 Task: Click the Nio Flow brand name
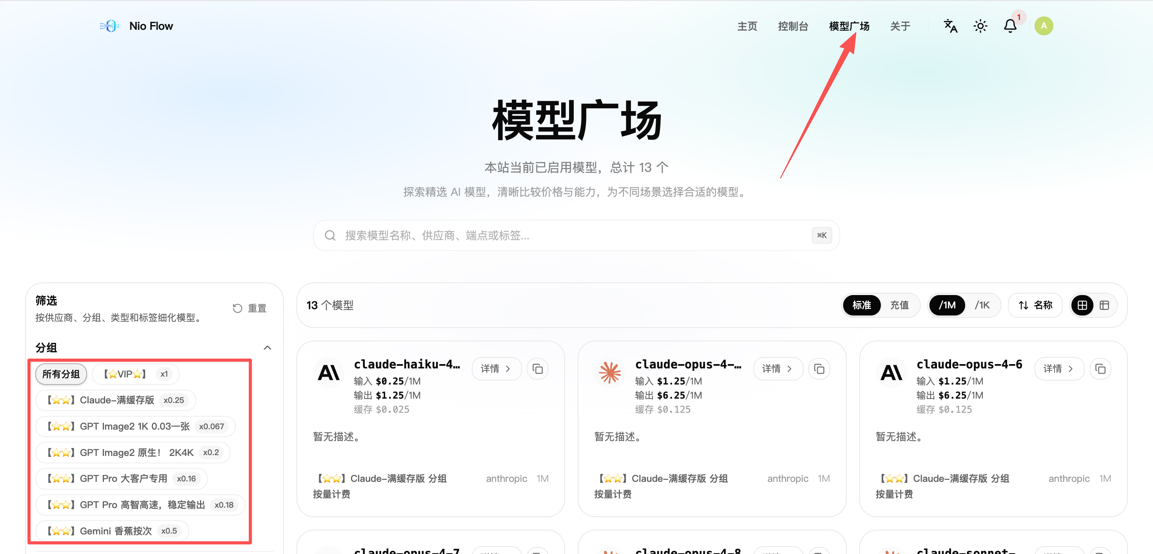151,26
